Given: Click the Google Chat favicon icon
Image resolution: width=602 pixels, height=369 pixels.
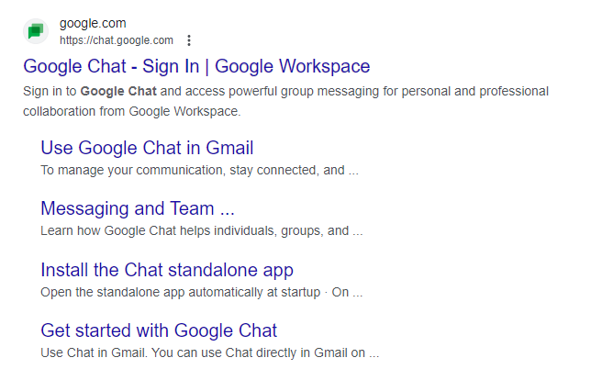Looking at the screenshot, I should pos(36,31).
